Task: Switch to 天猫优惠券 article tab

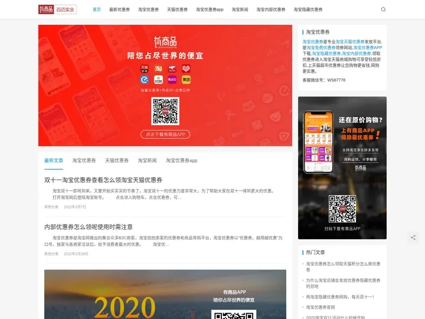Action: pyautogui.click(x=117, y=161)
